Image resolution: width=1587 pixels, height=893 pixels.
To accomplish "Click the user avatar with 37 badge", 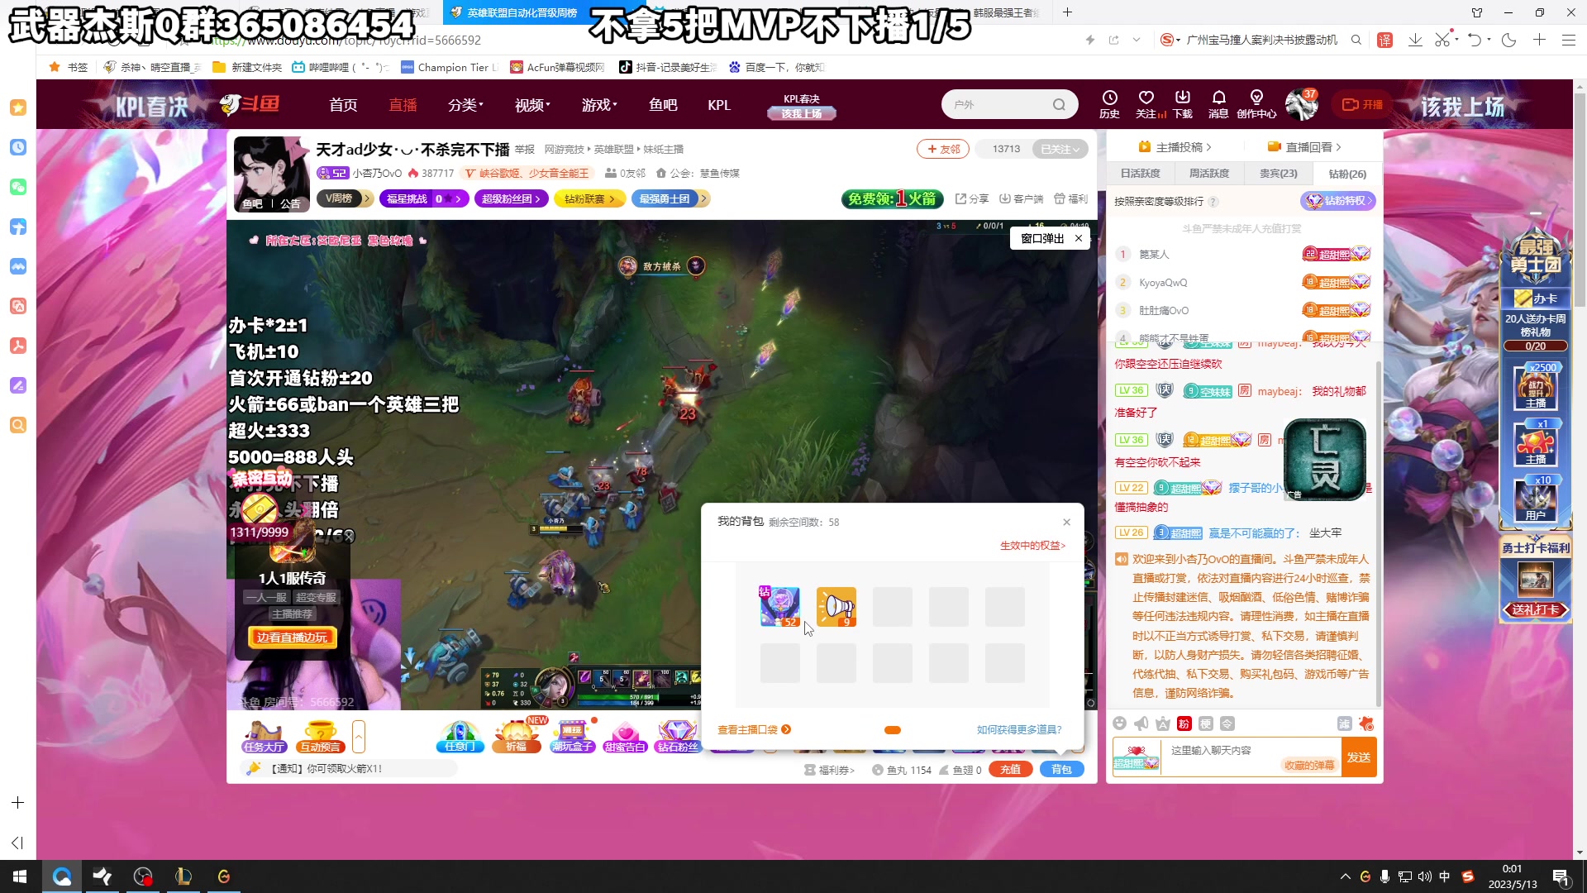I will pos(1302,105).
